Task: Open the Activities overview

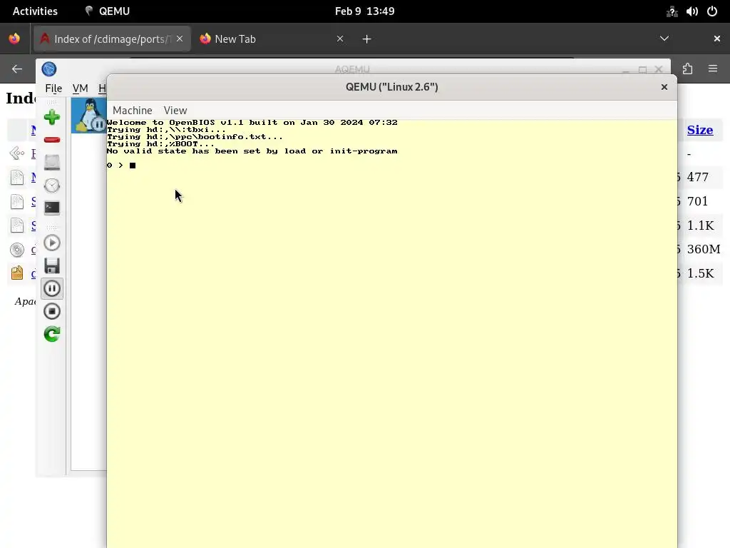Action: [x=35, y=11]
